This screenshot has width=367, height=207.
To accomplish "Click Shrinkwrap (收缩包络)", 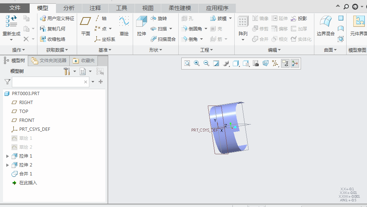I will point(53,39).
